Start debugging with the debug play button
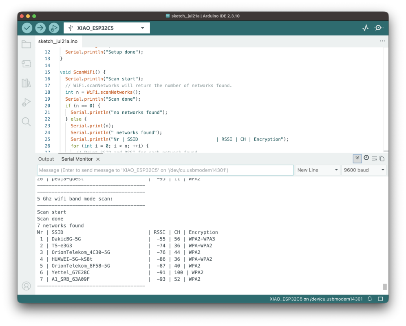This screenshot has width=406, height=326. (x=54, y=28)
